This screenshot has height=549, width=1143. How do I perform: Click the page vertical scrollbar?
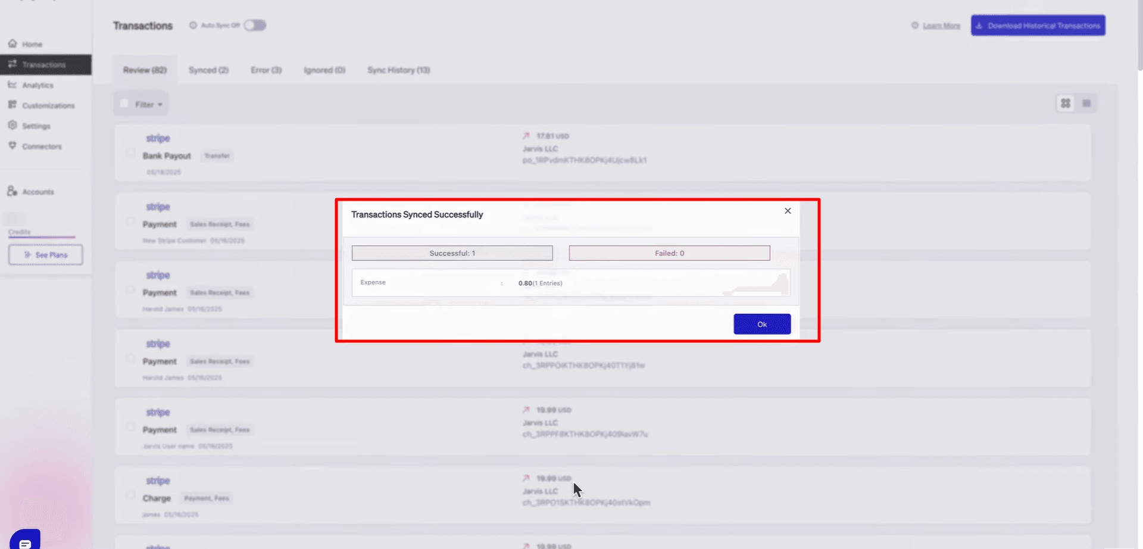[1139, 36]
